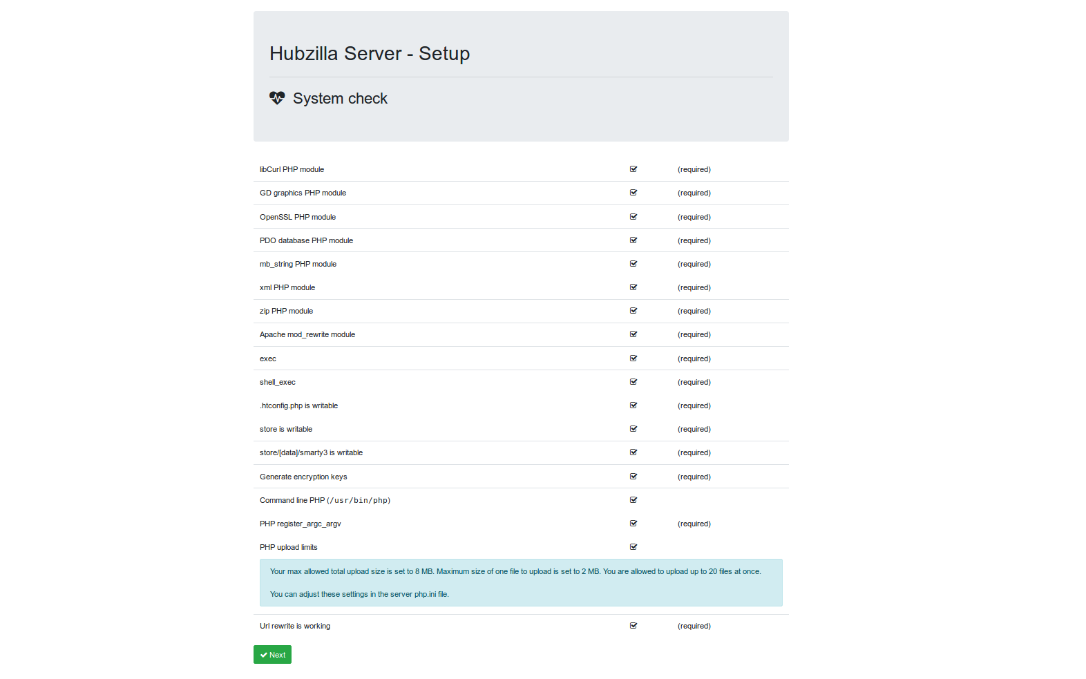Click check icon for Apache mod_rewrite module

pos(633,334)
